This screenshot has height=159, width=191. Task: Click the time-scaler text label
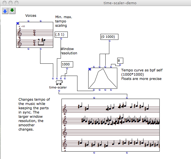pyautogui.click(x=58, y=87)
